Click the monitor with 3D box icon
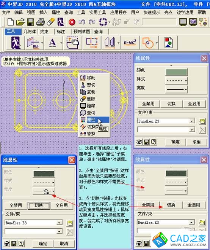This screenshot has height=250, width=210. pos(193,22)
